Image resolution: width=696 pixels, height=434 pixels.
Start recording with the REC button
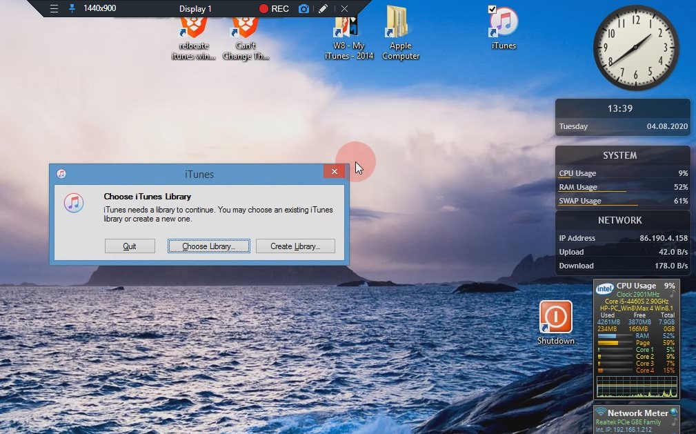coord(274,8)
